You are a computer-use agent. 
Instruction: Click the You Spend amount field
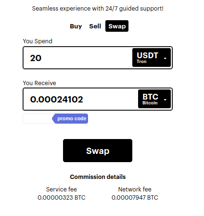[x=77, y=58]
